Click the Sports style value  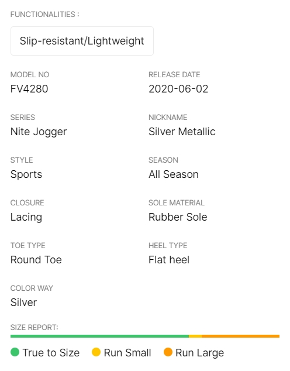(26, 174)
